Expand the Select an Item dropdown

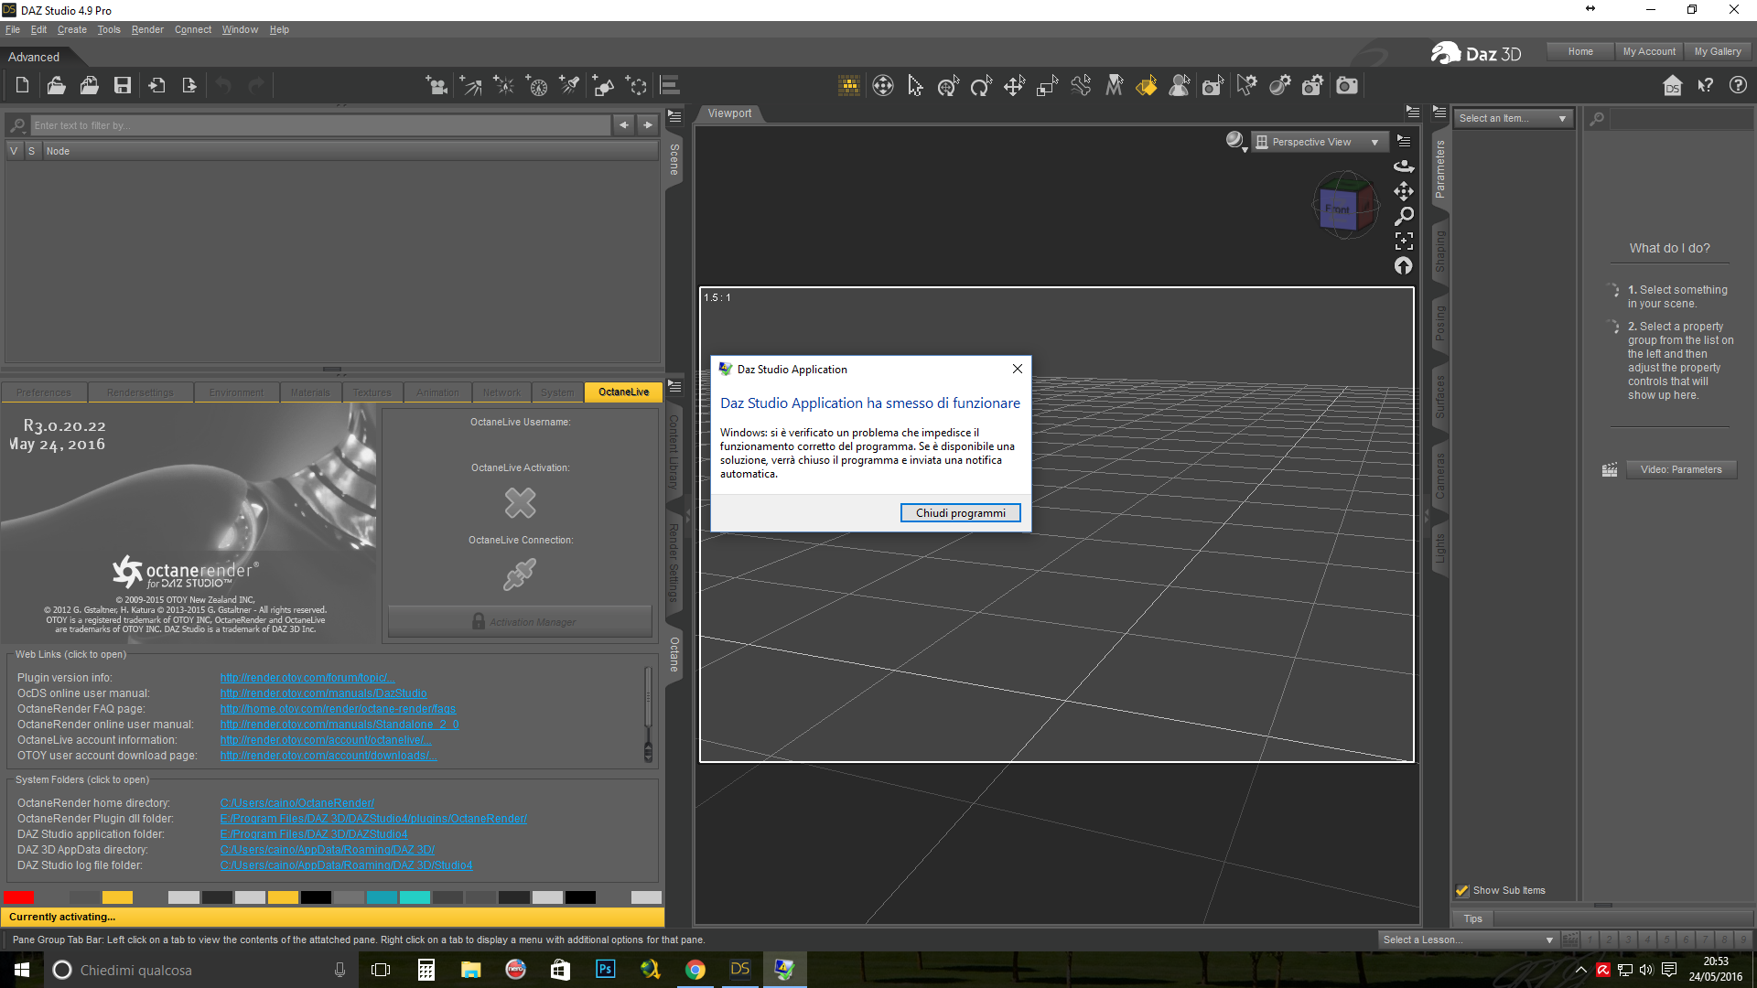[x=1513, y=118]
